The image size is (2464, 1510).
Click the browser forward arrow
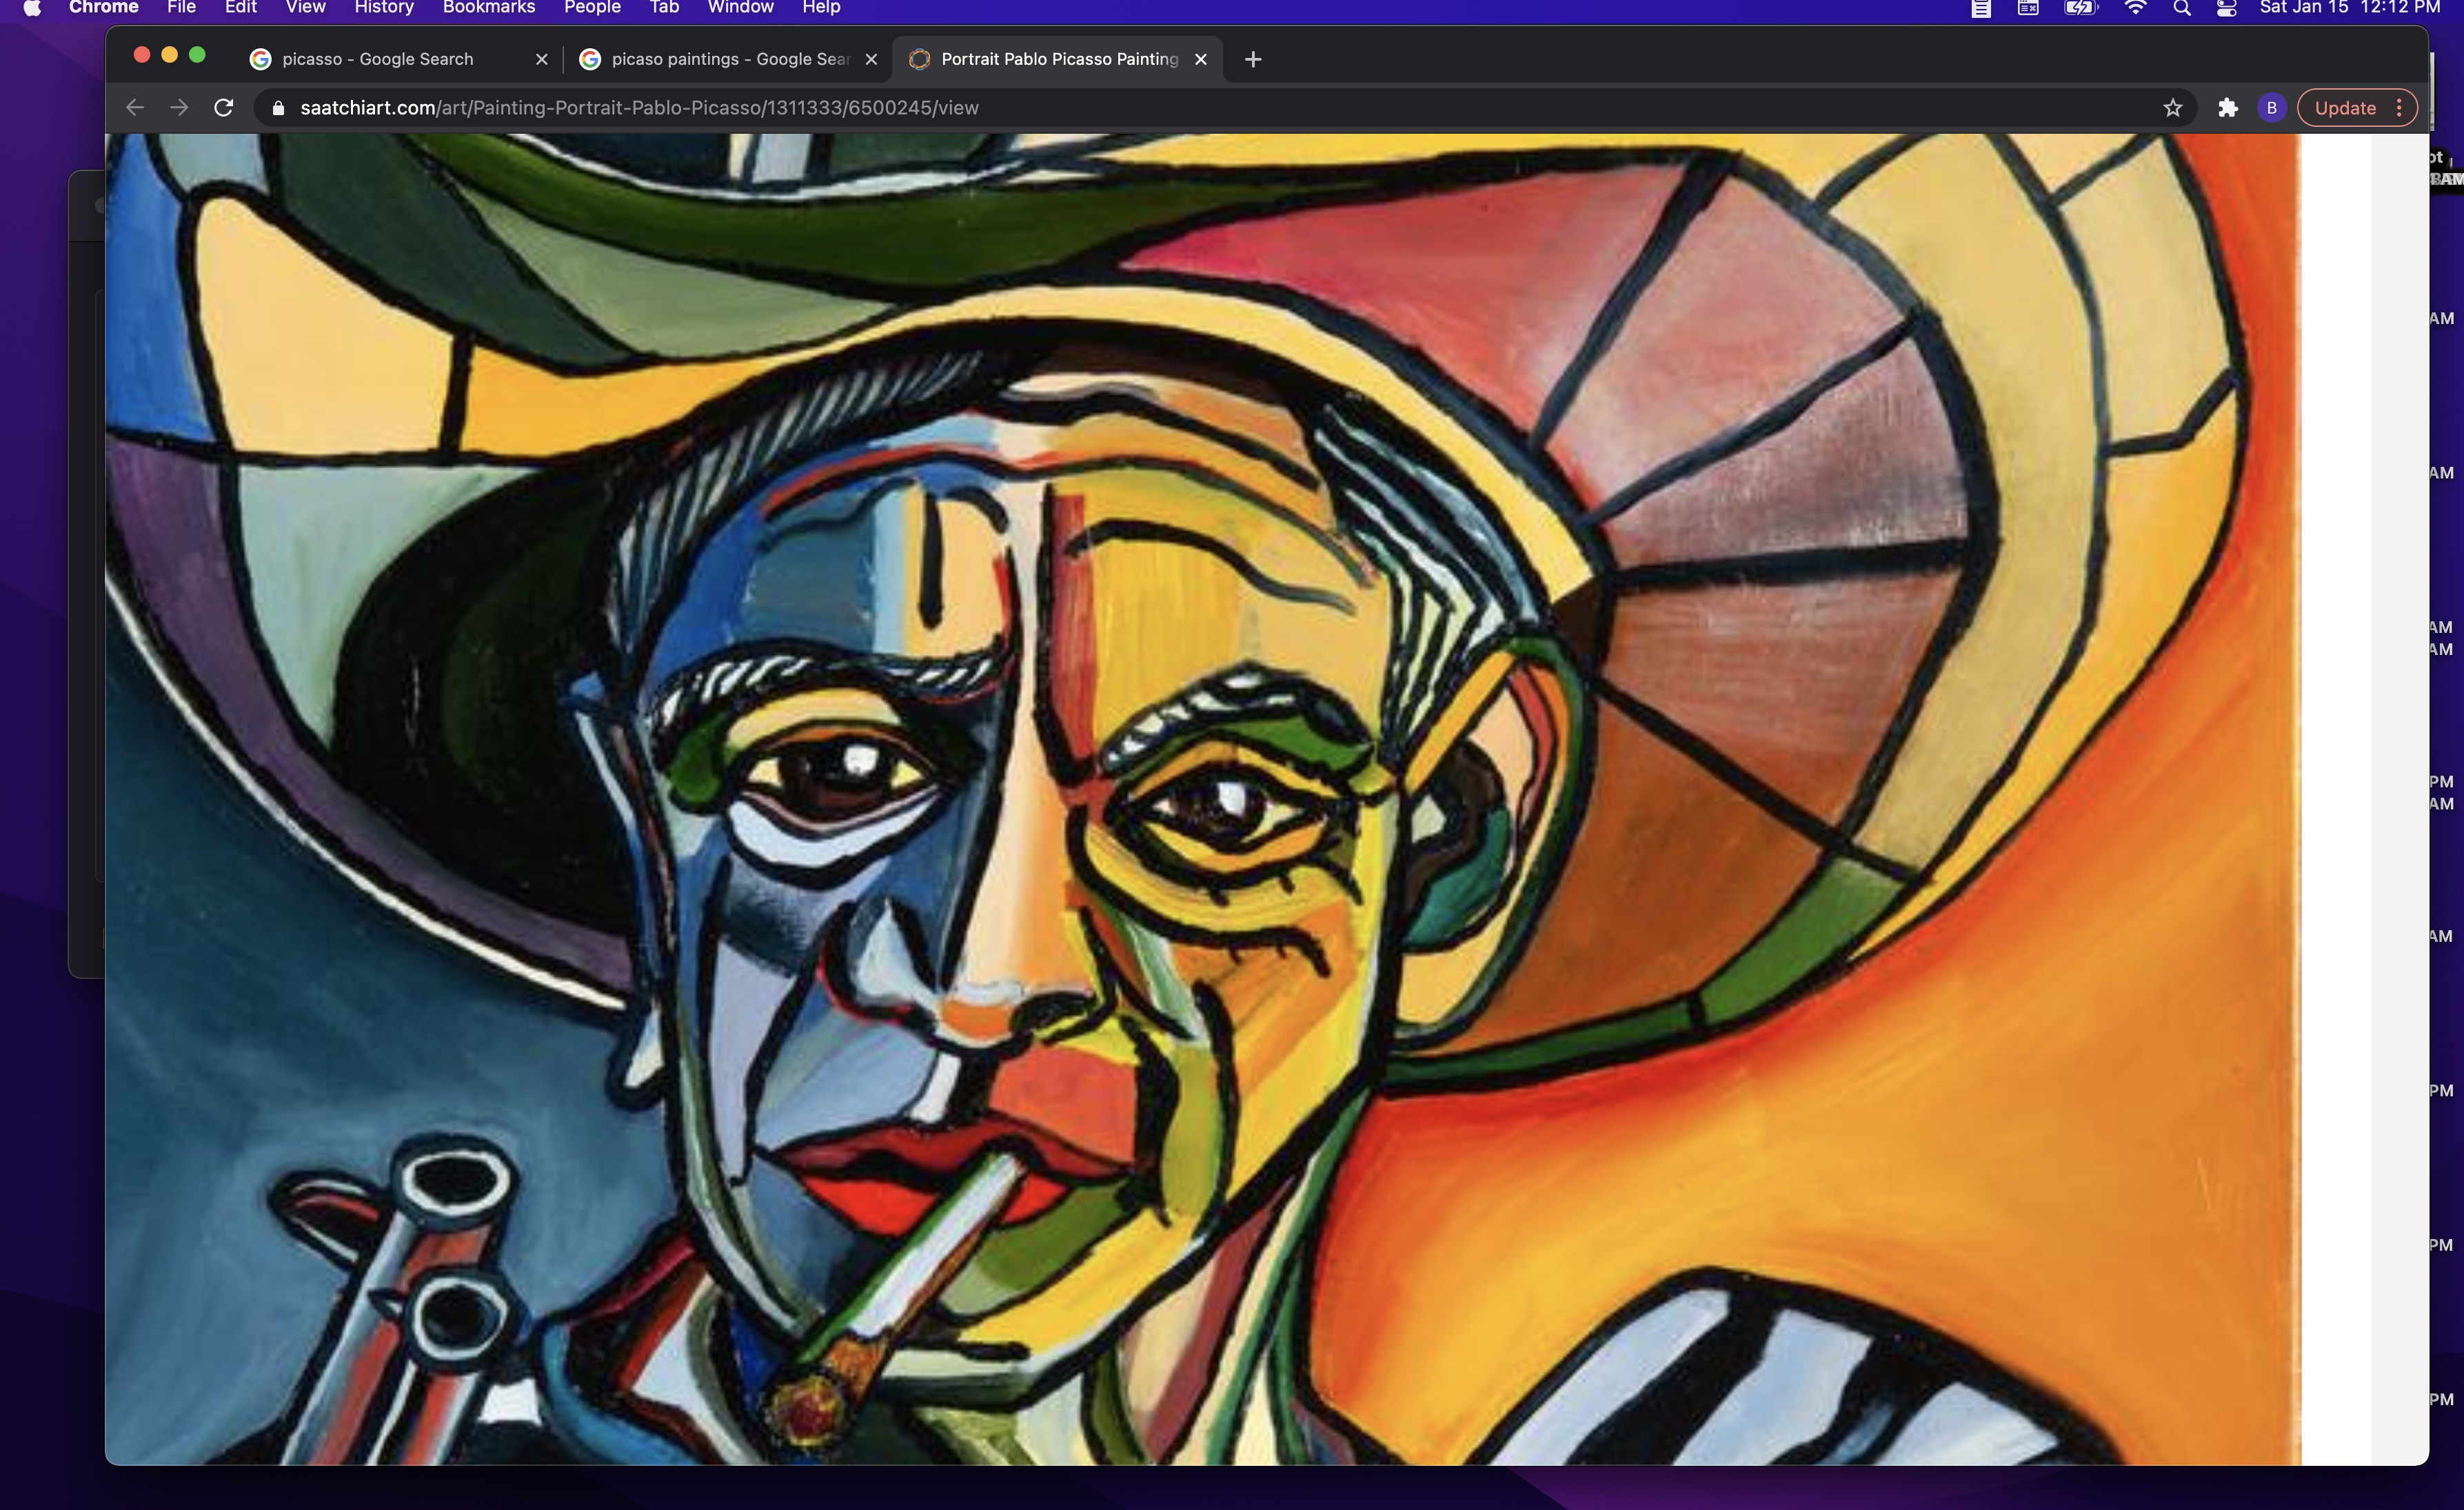179,108
